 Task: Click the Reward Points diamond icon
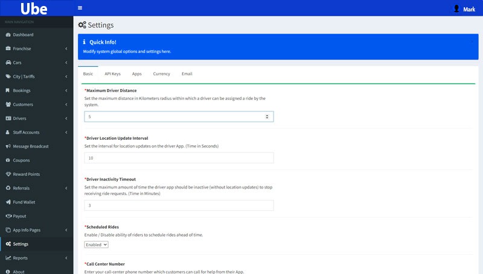pos(8,174)
